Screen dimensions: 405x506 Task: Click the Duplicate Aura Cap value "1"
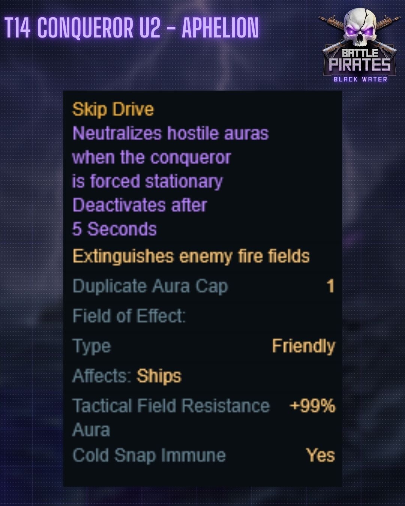pos(330,286)
